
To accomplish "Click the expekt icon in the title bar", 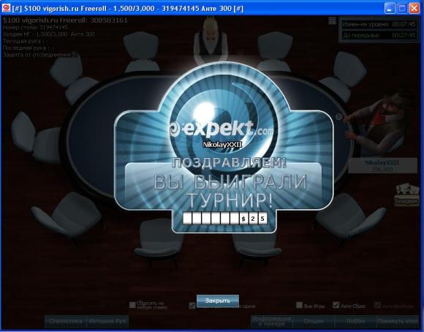I will pos(6,8).
